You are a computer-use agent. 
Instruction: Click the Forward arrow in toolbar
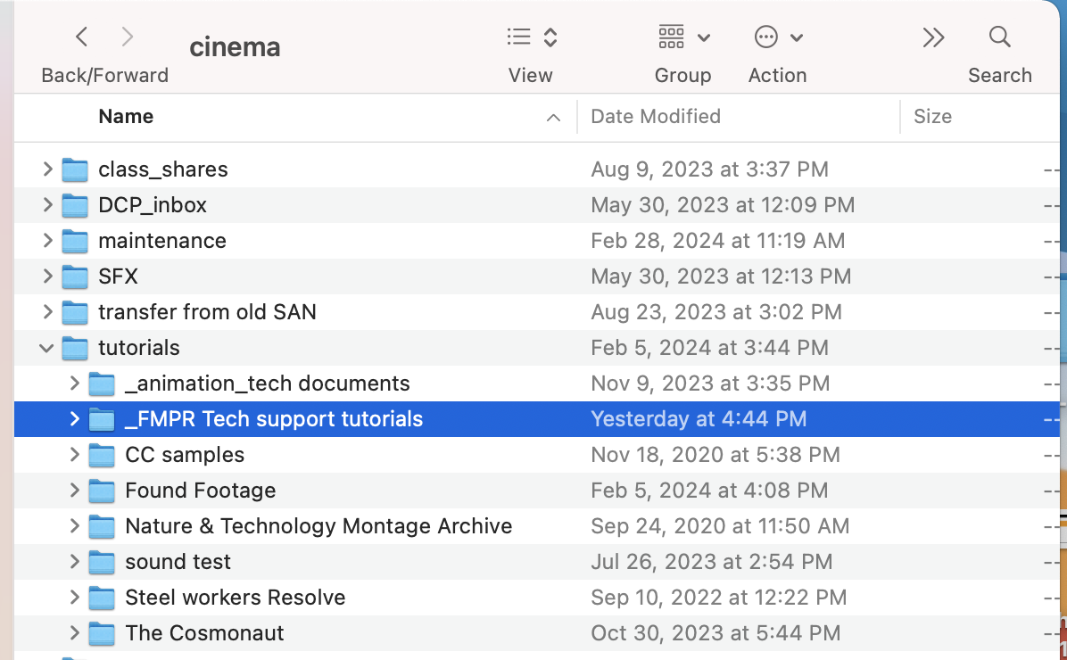128,37
